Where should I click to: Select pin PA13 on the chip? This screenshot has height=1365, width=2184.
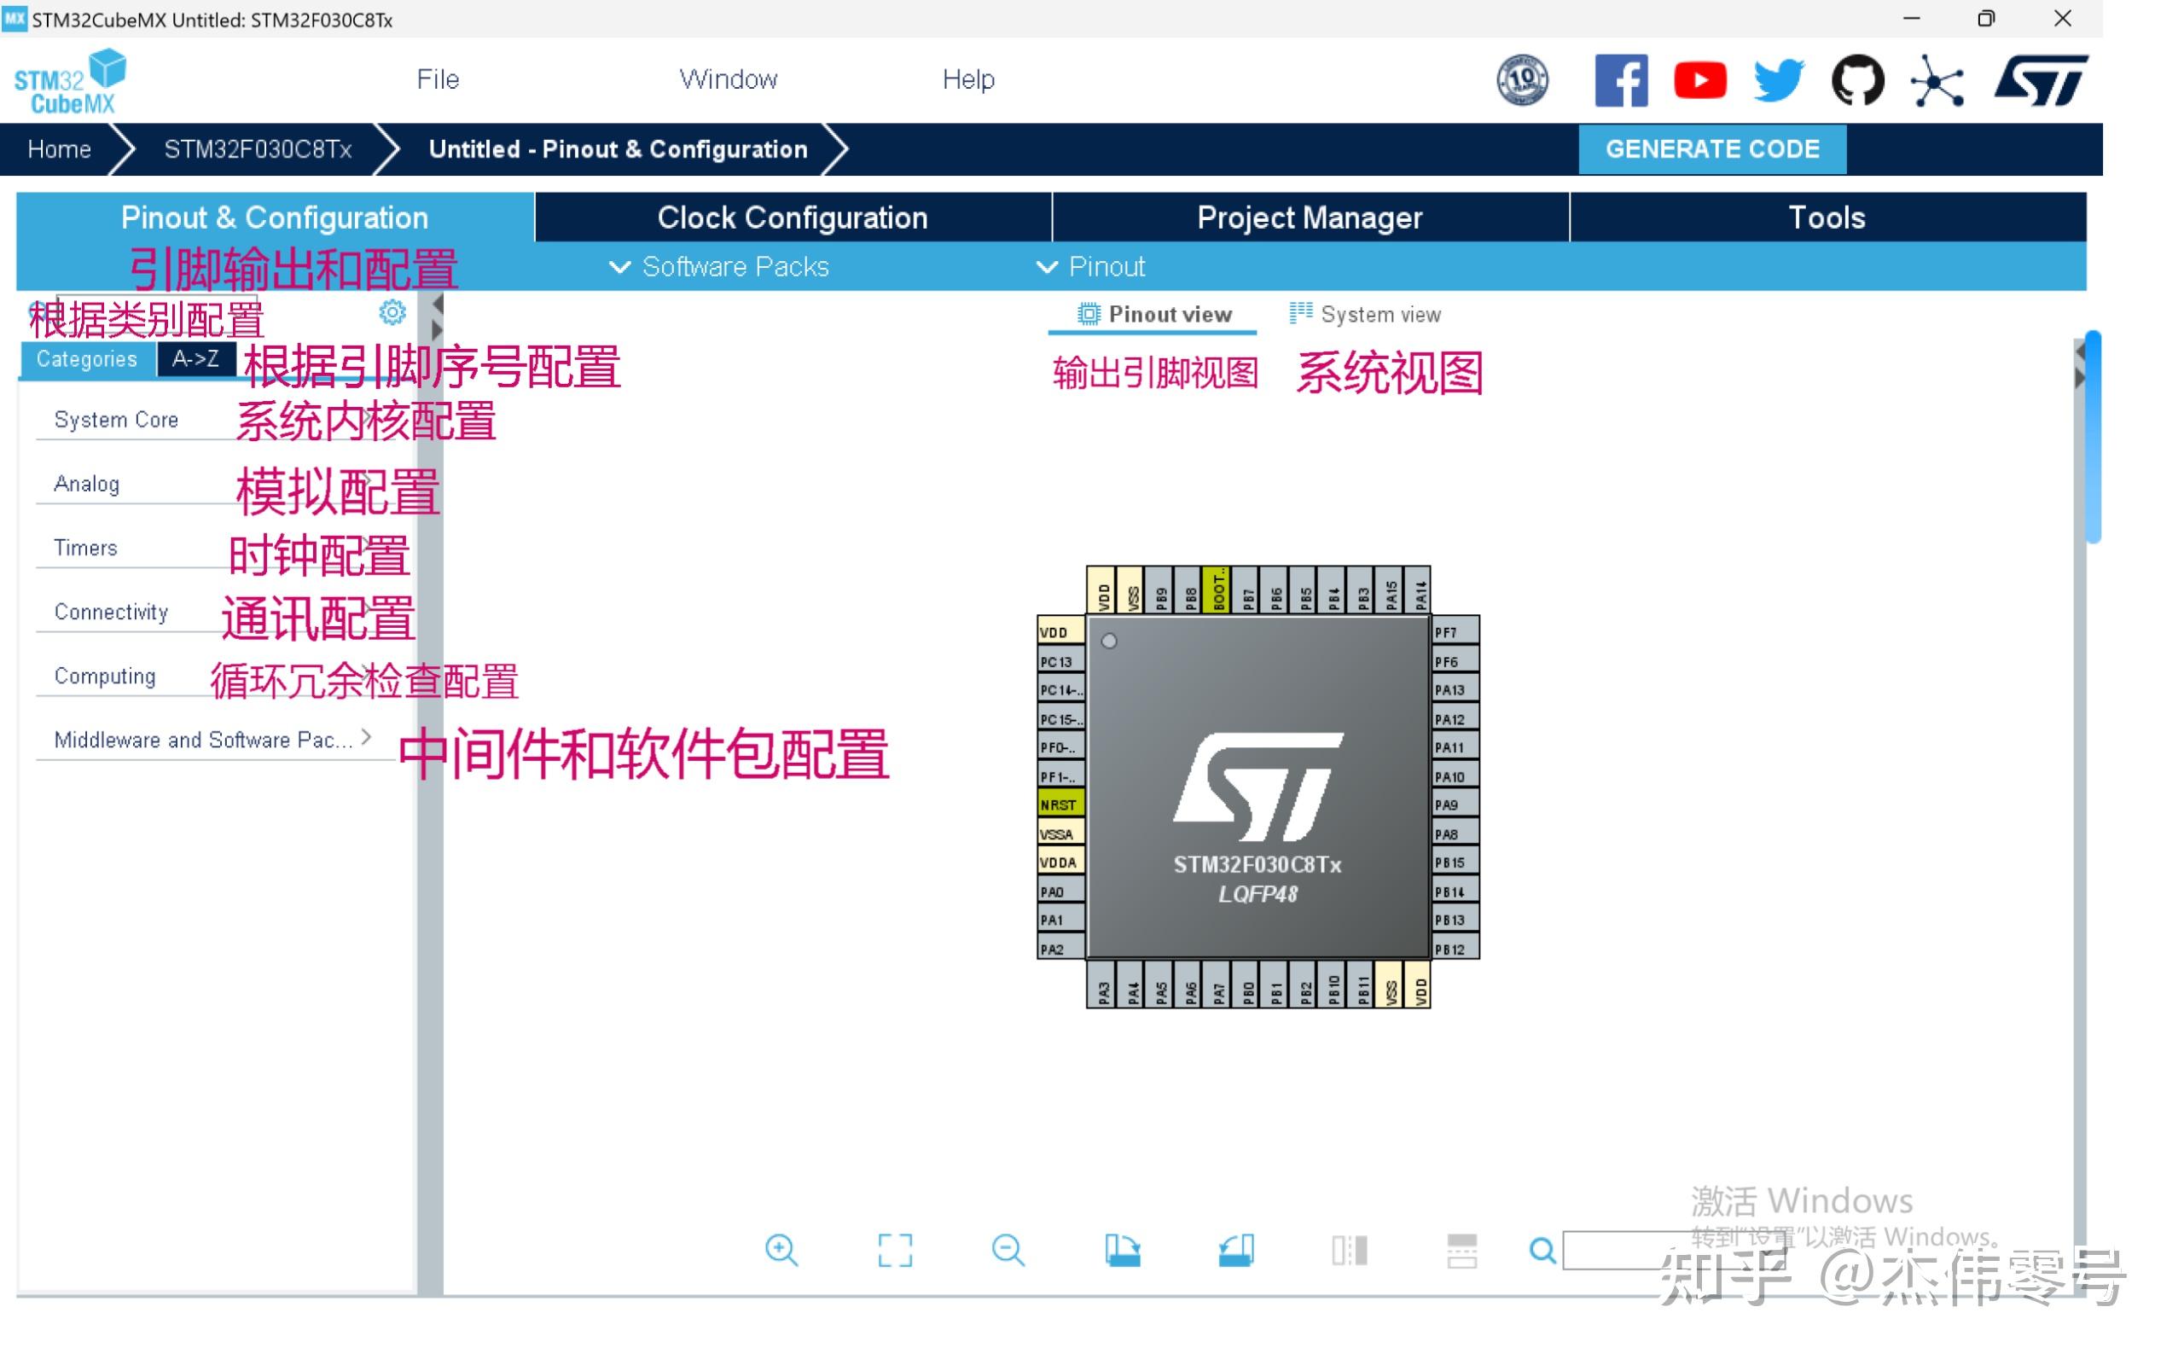pos(1455,689)
